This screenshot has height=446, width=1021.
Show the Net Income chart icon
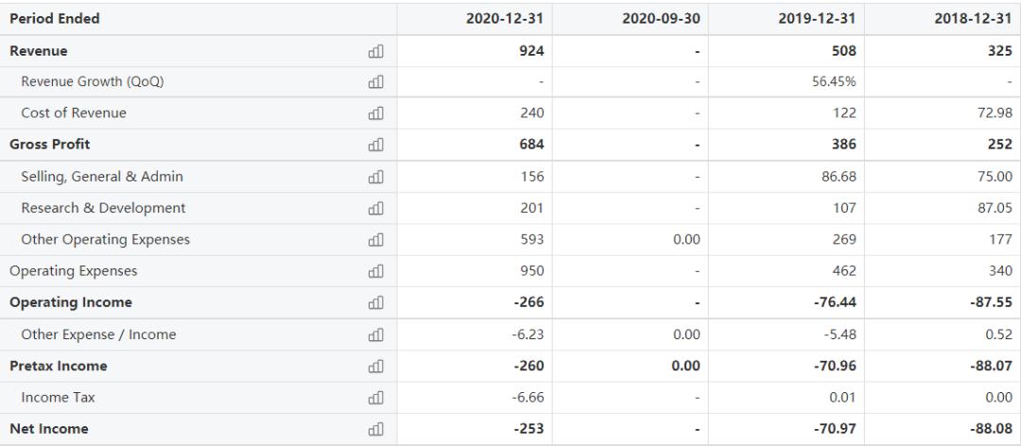[375, 429]
